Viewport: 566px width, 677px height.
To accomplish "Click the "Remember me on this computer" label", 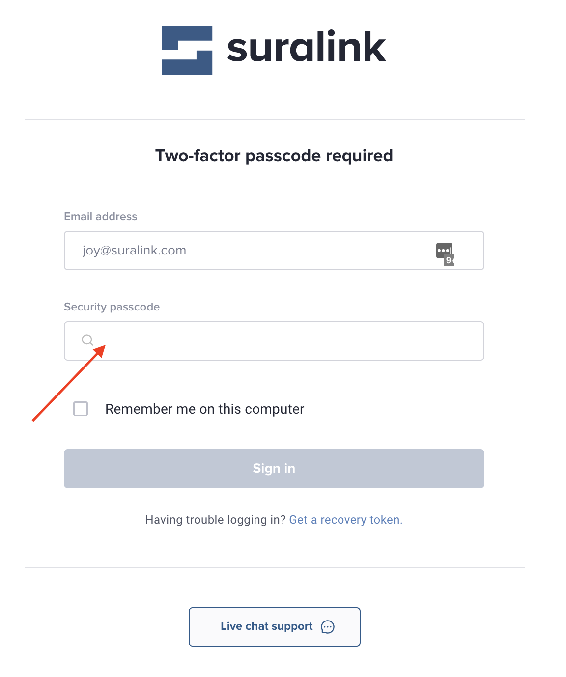I will pos(204,409).
